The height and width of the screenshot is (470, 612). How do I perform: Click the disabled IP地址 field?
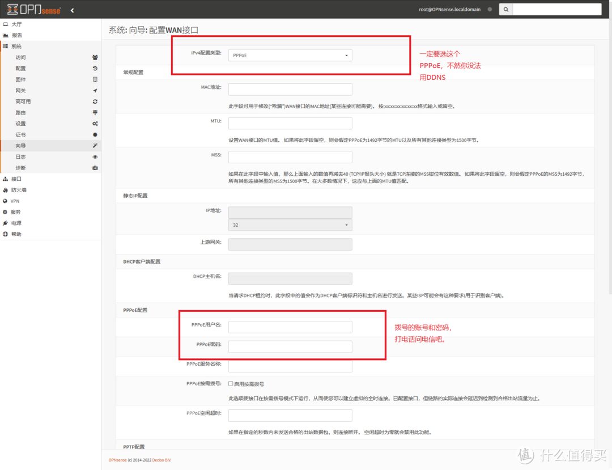pyautogui.click(x=290, y=213)
